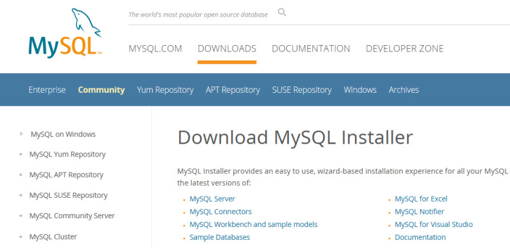Open the Yum Repository tab
The width and height of the screenshot is (510, 248).
pos(165,90)
